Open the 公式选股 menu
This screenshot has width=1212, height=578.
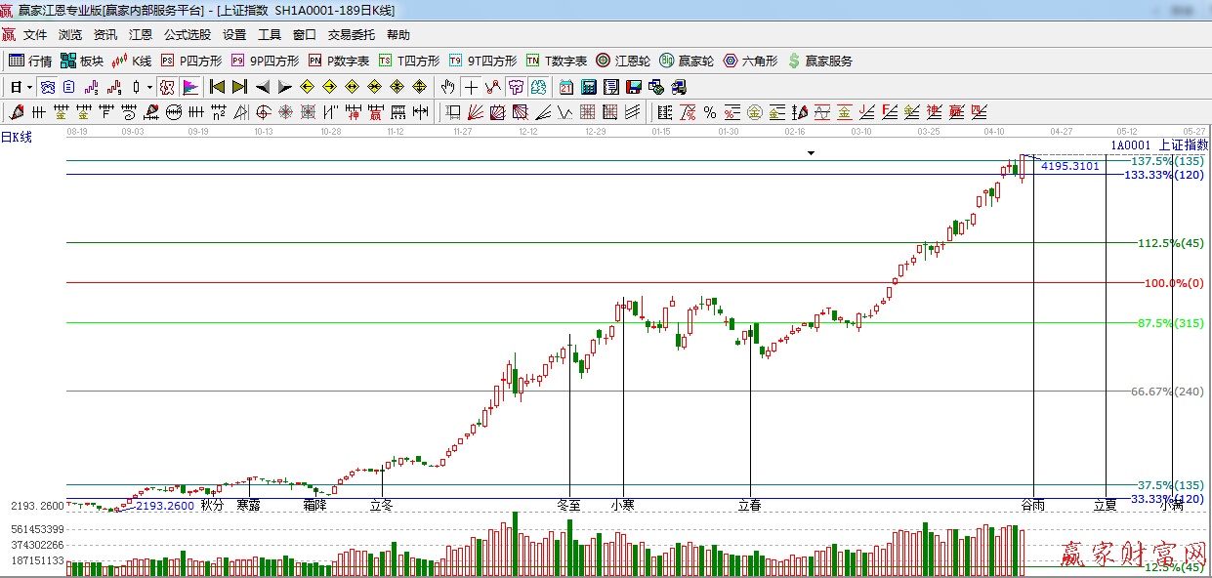187,34
